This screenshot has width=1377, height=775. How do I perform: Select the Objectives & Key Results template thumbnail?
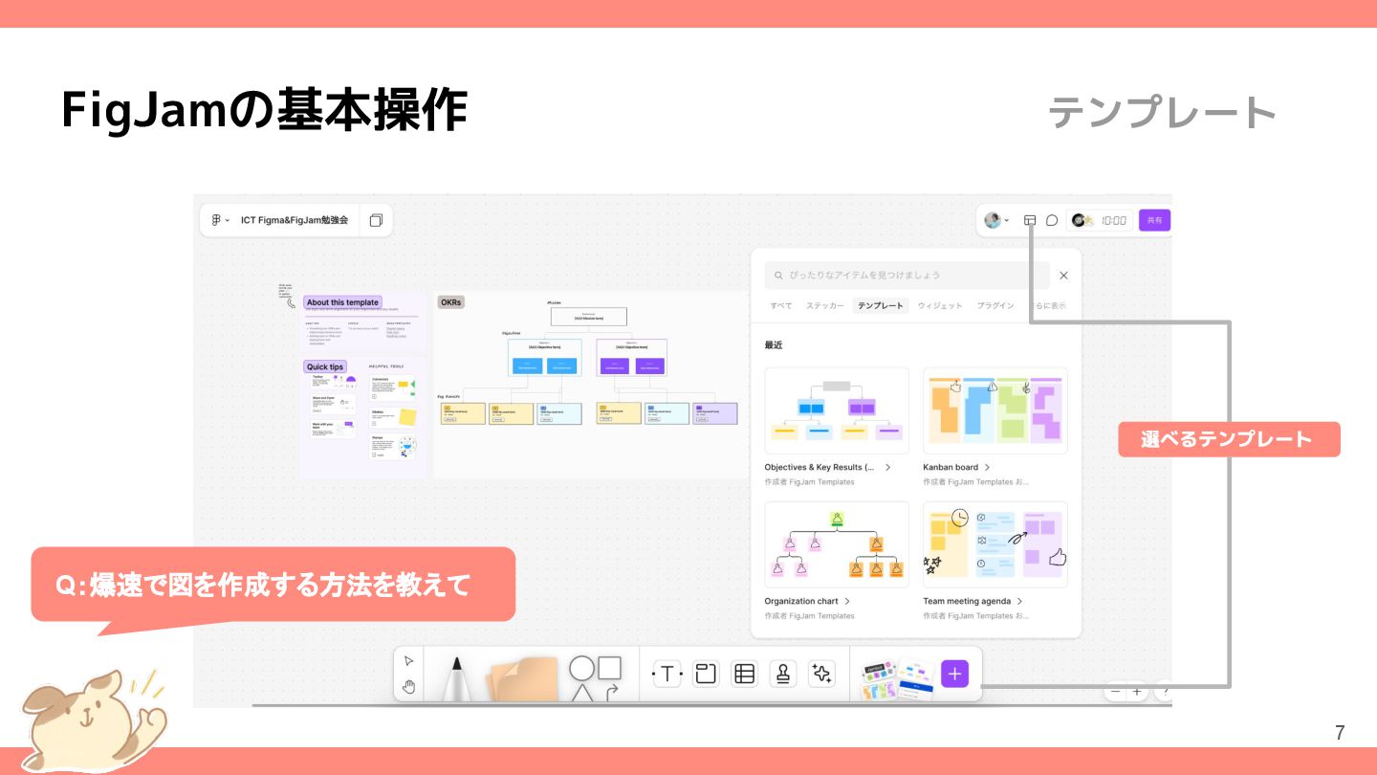tap(837, 410)
